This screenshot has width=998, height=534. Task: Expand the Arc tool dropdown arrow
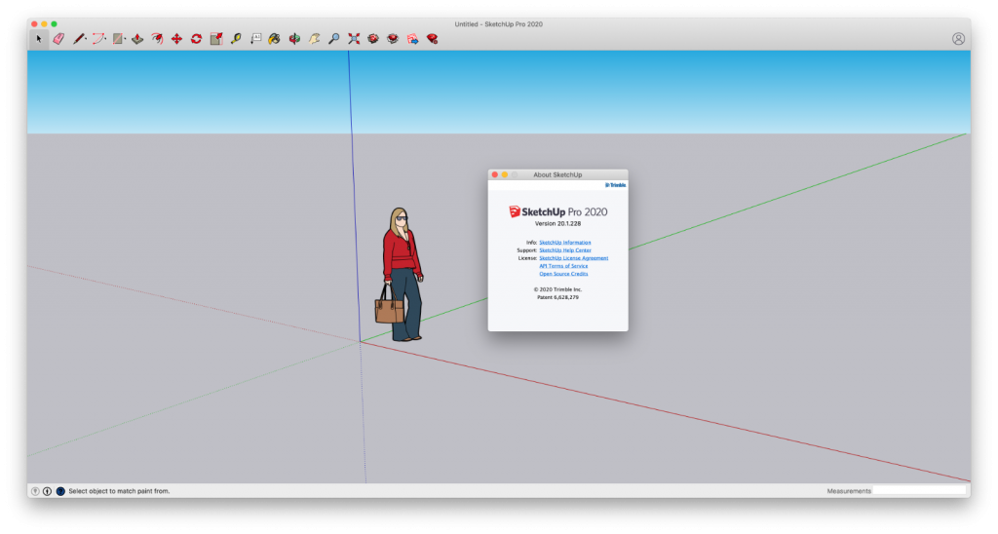pos(105,39)
